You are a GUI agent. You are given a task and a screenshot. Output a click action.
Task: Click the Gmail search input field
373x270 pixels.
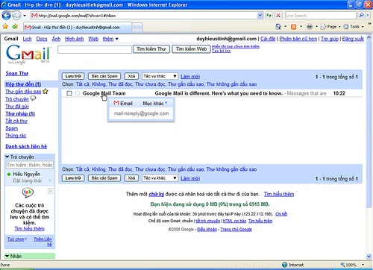click(x=95, y=49)
